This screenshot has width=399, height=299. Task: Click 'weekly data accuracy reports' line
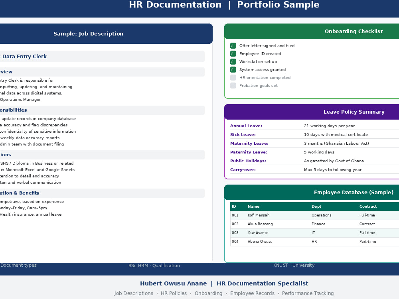(30, 138)
